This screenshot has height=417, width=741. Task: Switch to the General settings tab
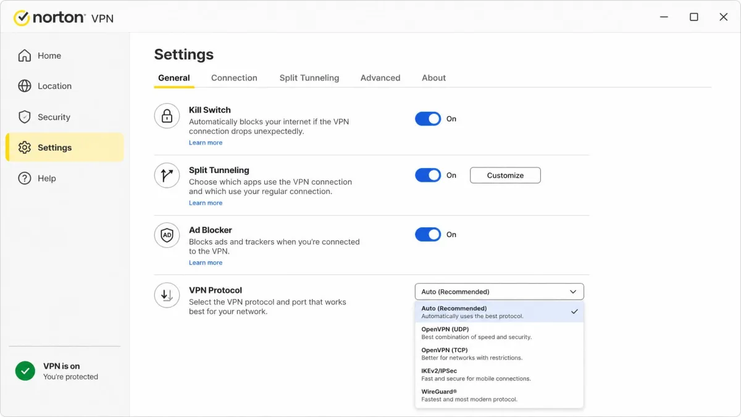coord(174,78)
